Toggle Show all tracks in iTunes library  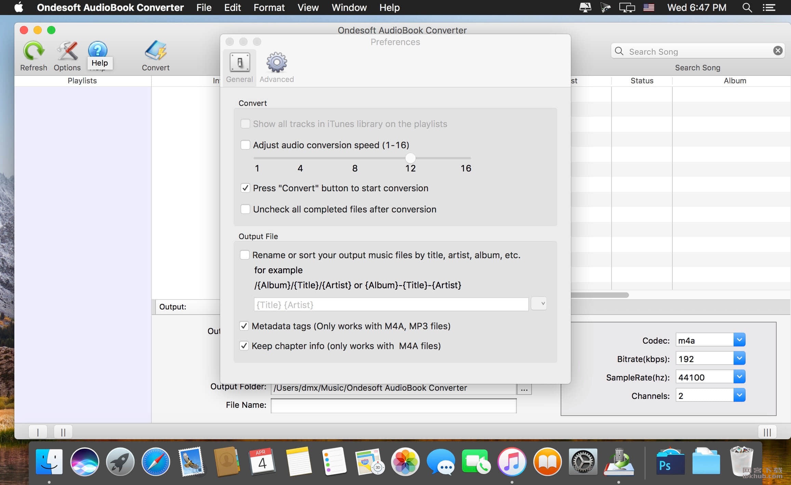point(245,124)
